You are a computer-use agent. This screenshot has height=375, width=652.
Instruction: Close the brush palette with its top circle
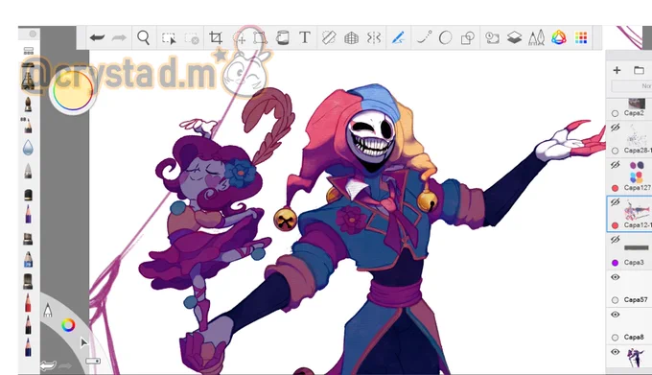(x=33, y=34)
